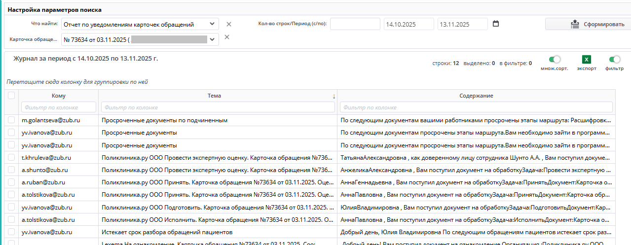
Task: Click the 'Поликлиника.ру ООО Подготовить' subject cell
Action: point(218,207)
